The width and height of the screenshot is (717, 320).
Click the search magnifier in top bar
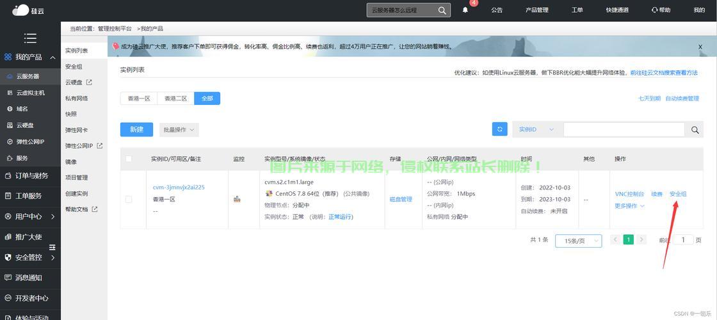(x=442, y=10)
